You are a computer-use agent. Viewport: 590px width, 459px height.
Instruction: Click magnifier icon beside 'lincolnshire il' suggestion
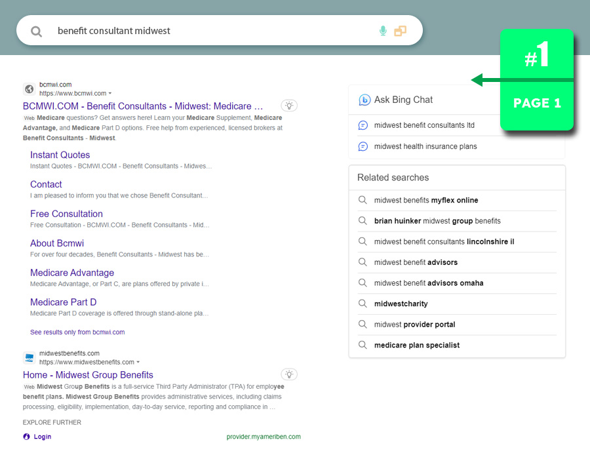[363, 241]
